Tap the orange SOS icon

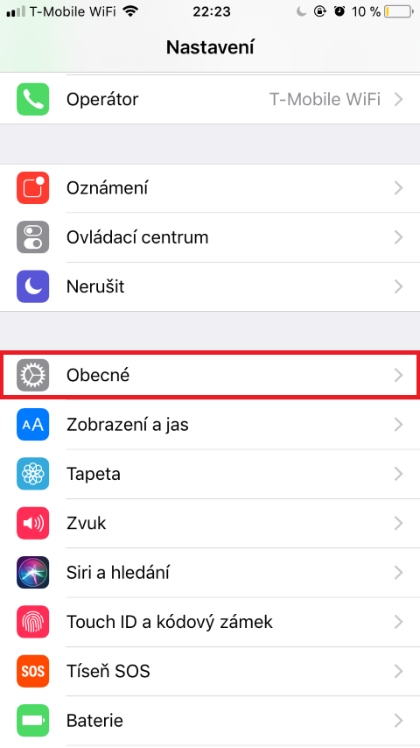point(33,671)
